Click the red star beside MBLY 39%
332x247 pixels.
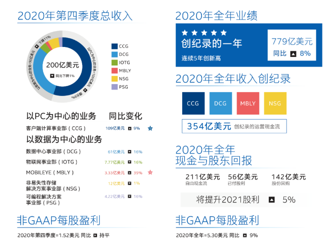(150, 172)
